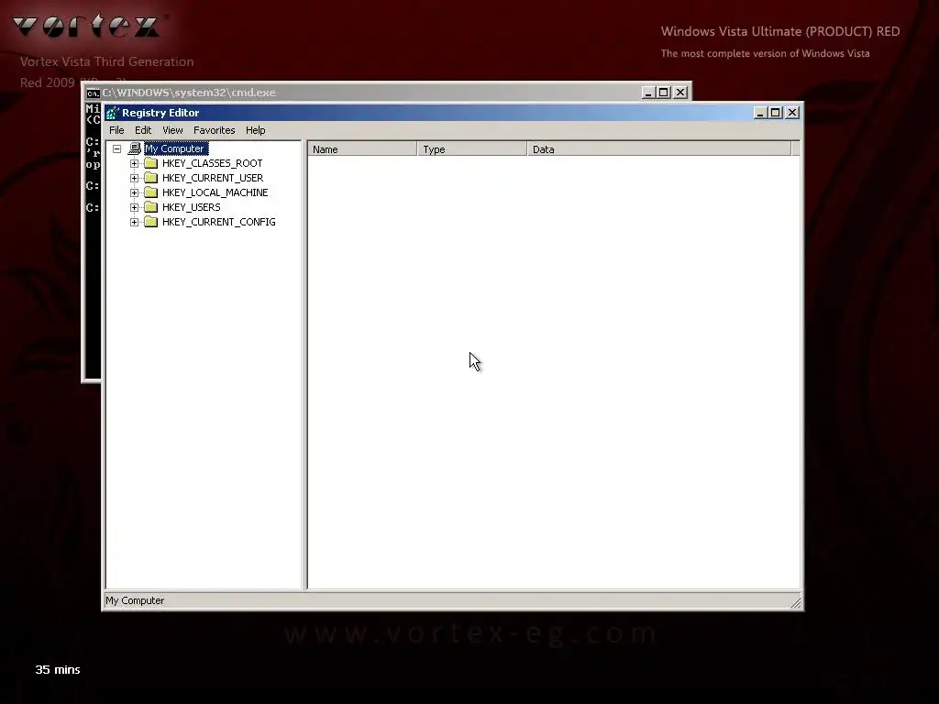Minimize the Registry Editor window

(760, 113)
